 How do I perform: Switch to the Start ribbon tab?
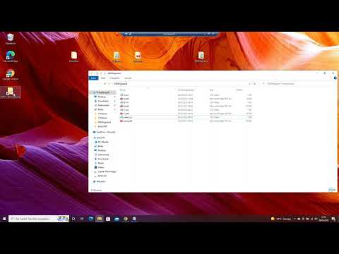[103, 78]
